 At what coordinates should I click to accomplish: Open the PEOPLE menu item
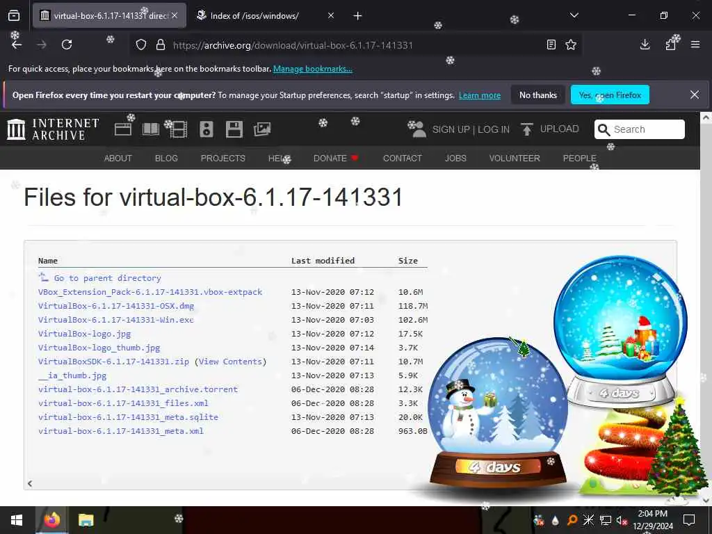click(579, 158)
